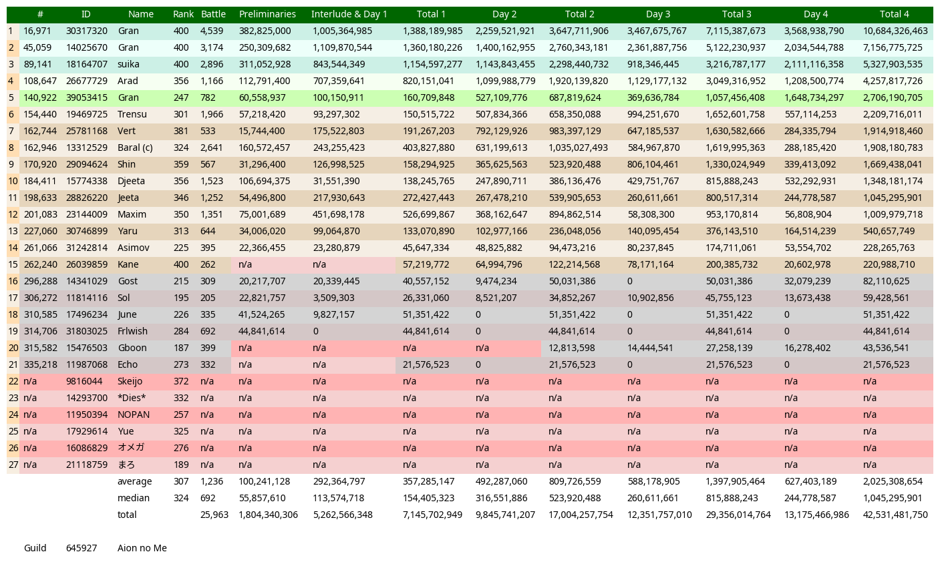Click the name cell "Jeeta"

click(128, 198)
